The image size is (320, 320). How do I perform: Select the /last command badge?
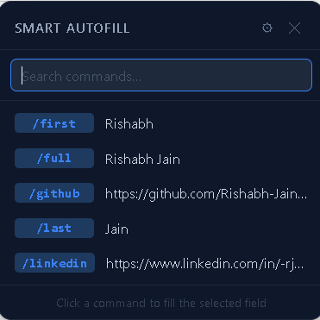[54, 229]
